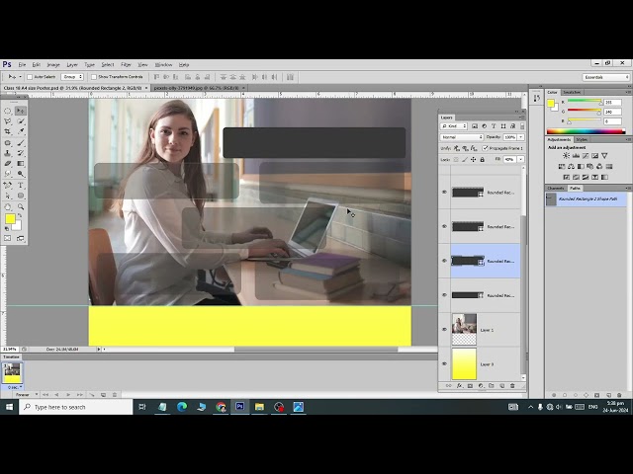The width and height of the screenshot is (633, 474).
Task: Open the Window menu
Action: 163,64
